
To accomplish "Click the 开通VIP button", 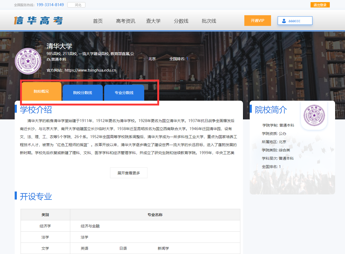I will [258, 21].
